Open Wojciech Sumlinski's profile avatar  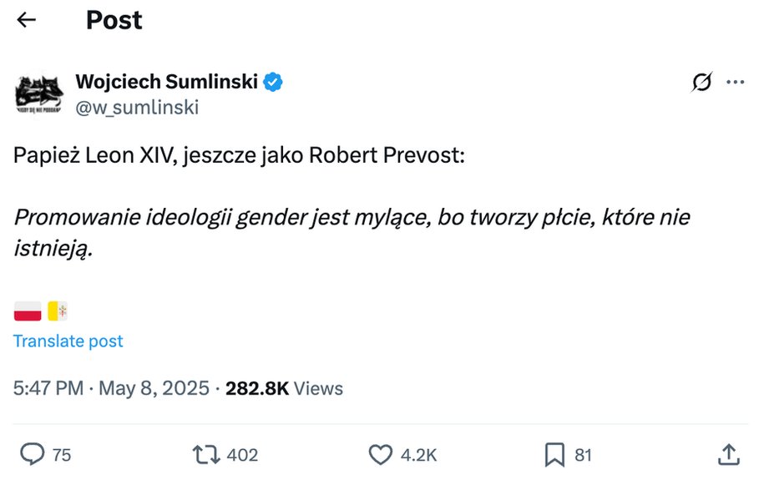coord(39,93)
